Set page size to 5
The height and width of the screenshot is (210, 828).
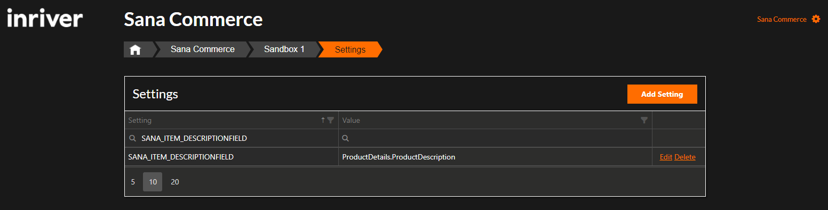(133, 182)
